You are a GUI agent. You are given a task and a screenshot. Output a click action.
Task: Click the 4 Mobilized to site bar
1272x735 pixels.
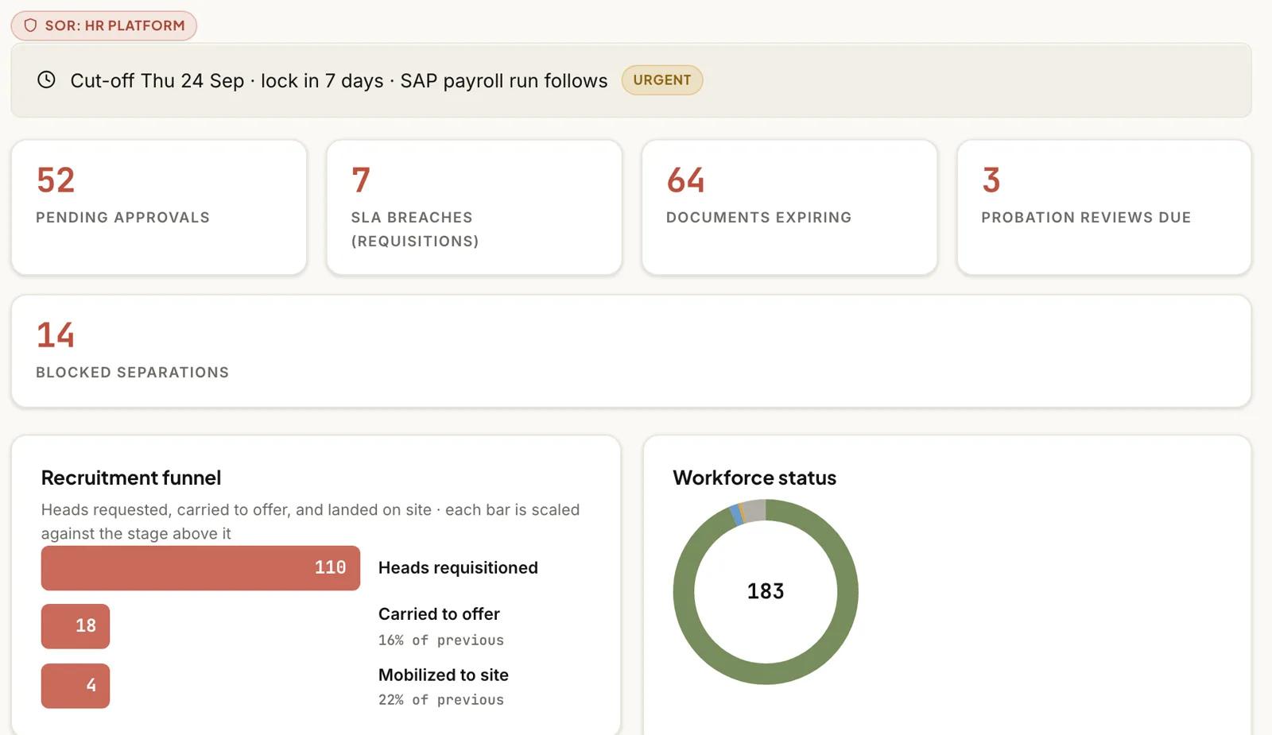(76, 686)
